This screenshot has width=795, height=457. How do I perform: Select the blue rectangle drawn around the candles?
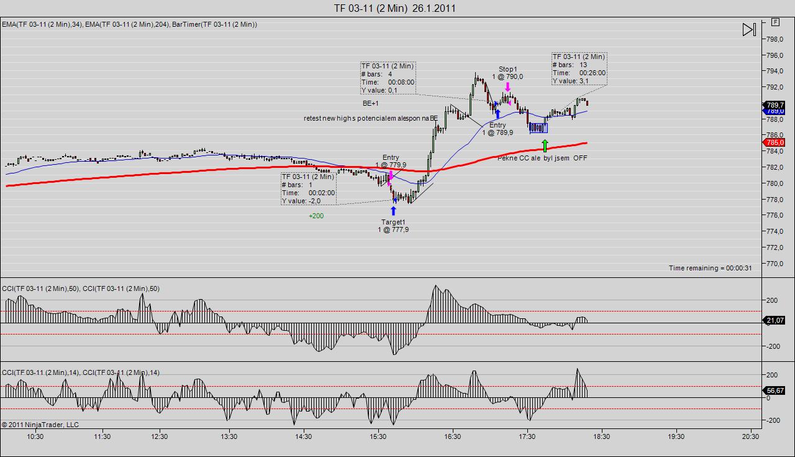[538, 128]
